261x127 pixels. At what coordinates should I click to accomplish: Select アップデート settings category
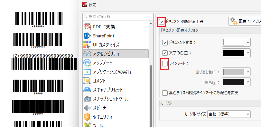click(x=116, y=63)
